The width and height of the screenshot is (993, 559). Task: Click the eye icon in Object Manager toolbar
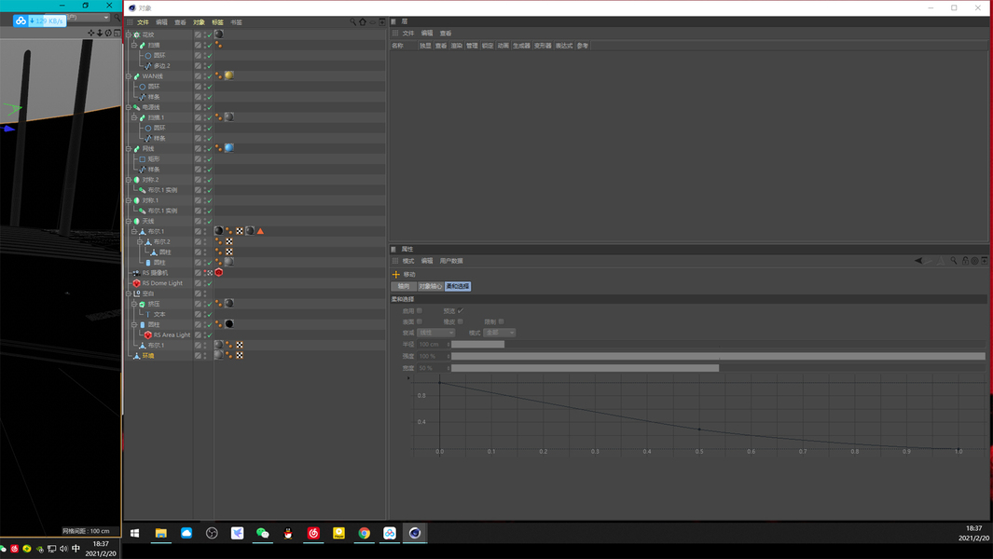pos(372,22)
